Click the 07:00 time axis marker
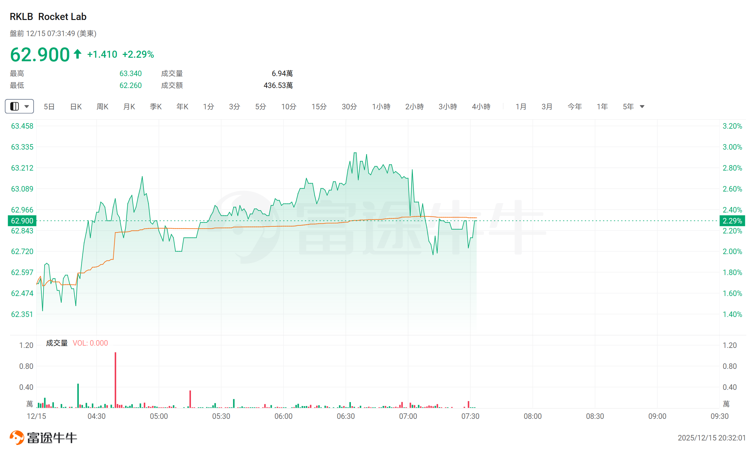This screenshot has height=454, width=756. click(408, 416)
